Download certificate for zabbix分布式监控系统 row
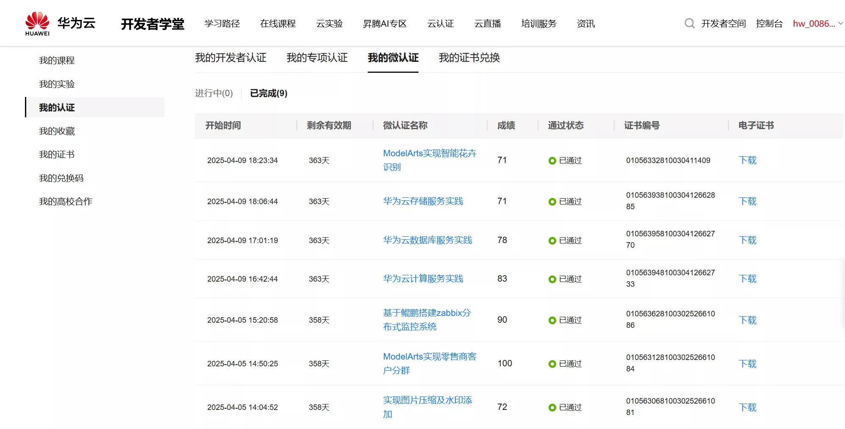 (x=747, y=320)
